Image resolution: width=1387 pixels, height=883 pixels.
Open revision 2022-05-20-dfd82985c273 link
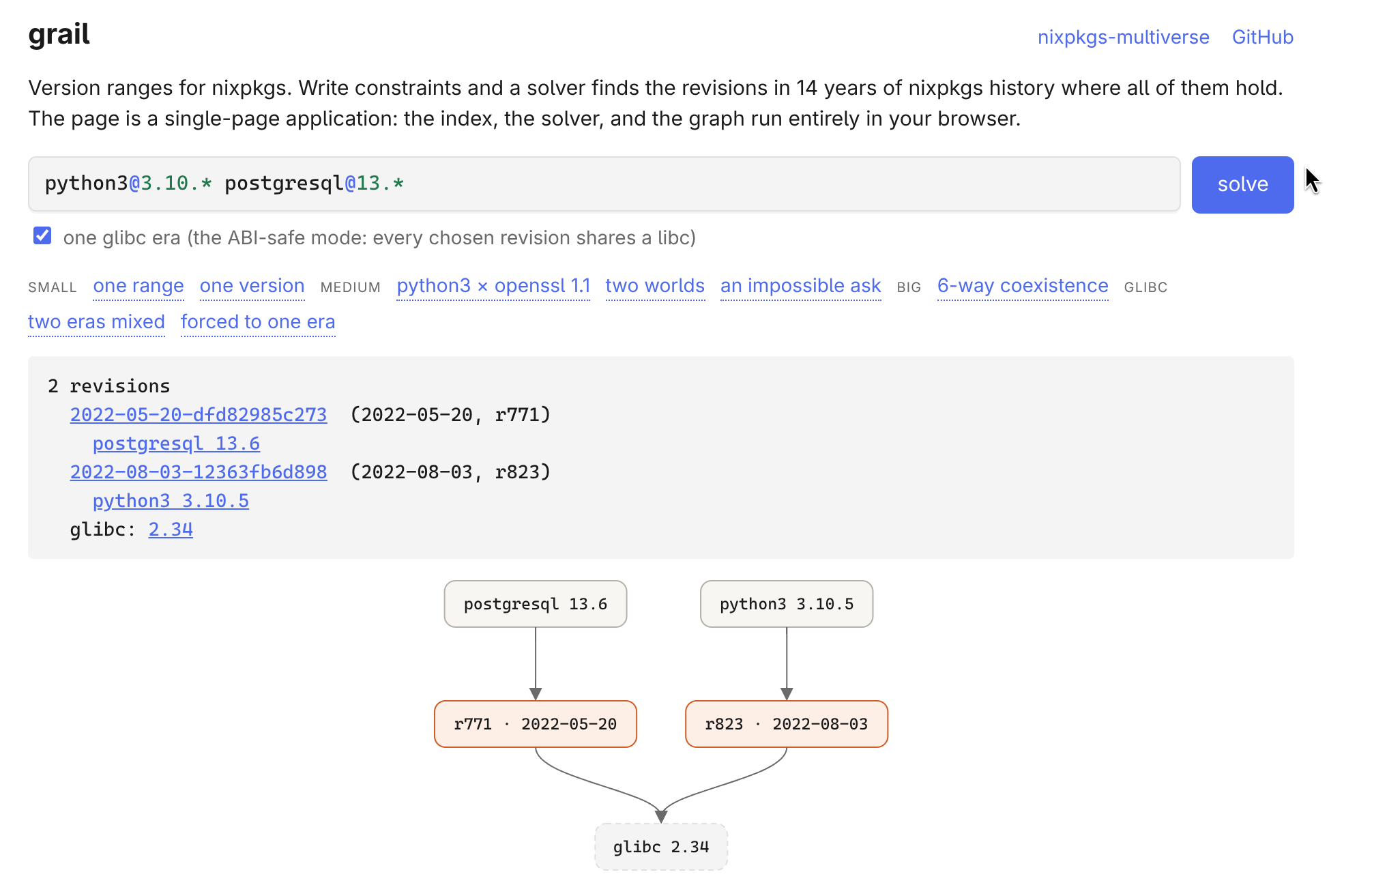(x=199, y=415)
